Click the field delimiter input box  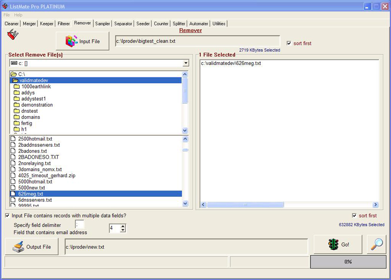79,225
